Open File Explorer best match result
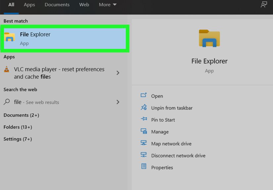 (x=65, y=39)
